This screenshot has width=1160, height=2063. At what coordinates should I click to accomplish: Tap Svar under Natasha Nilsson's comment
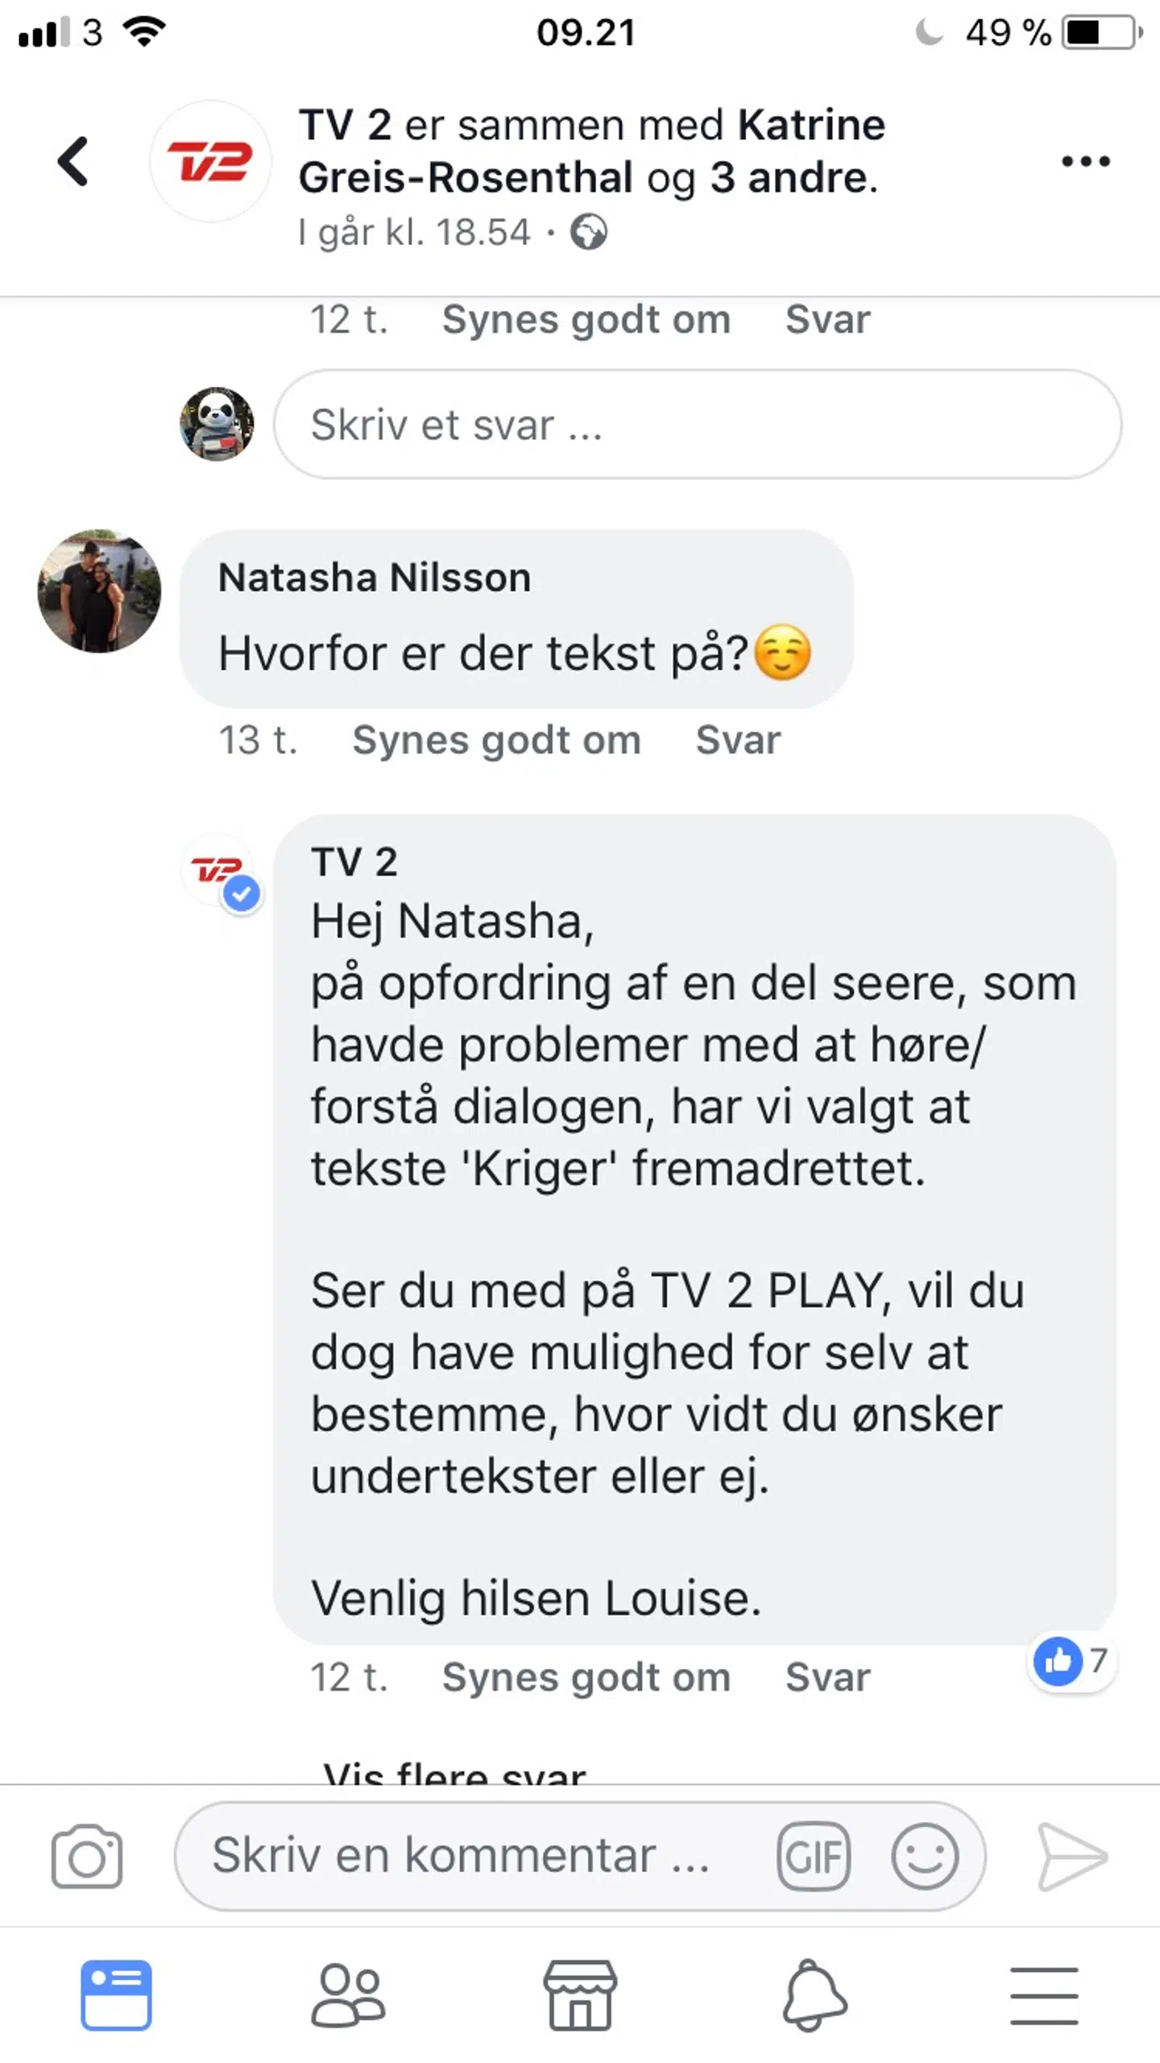tap(738, 739)
